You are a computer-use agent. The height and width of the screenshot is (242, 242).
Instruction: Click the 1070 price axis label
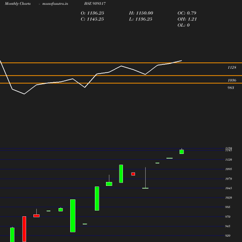pyautogui.click(x=228, y=179)
